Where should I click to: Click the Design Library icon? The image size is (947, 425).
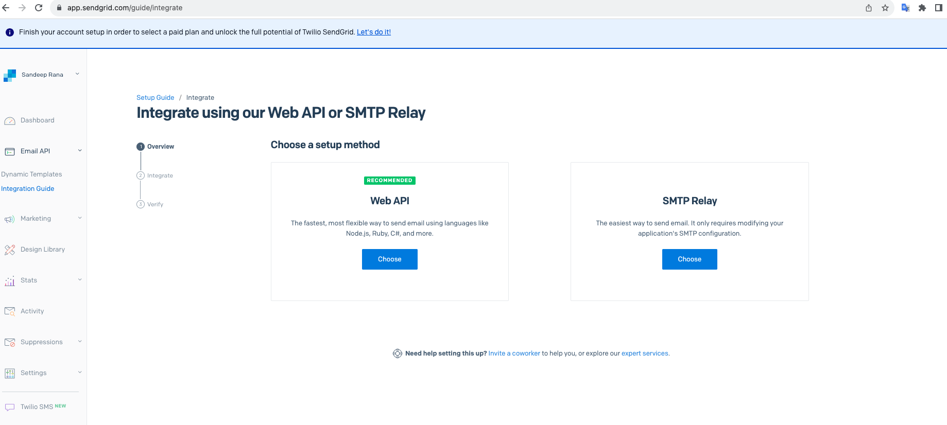coord(10,250)
